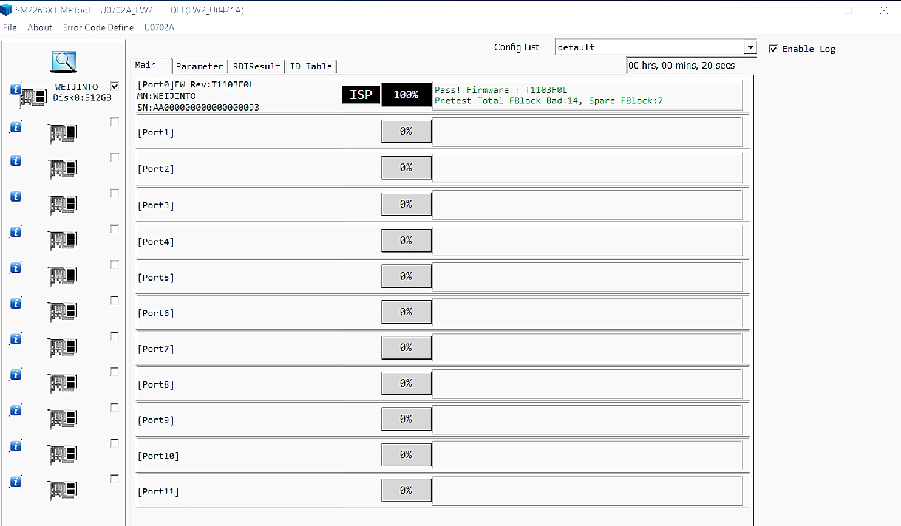Click the black ISP button on Port0
The height and width of the screenshot is (526, 901).
[361, 95]
